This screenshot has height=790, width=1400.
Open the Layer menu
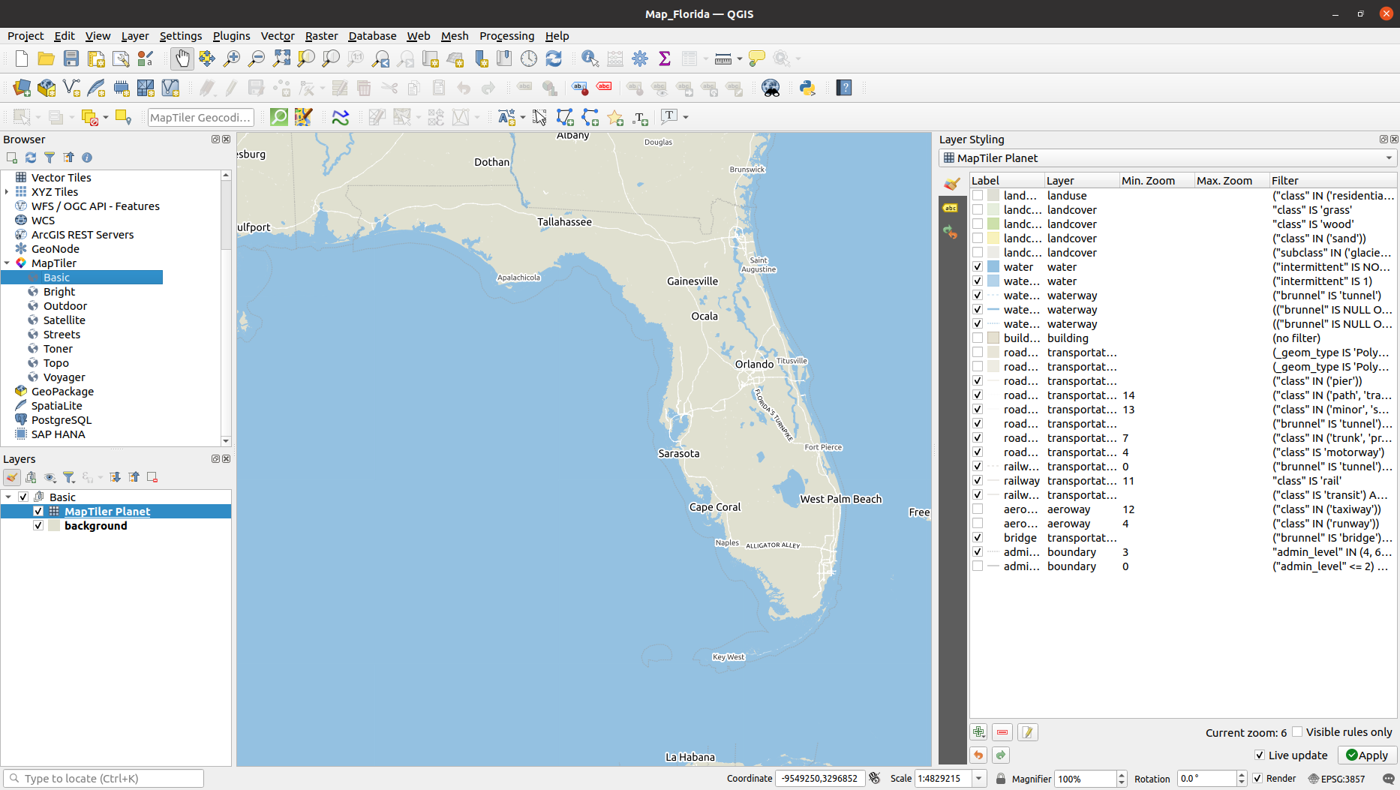pos(135,36)
